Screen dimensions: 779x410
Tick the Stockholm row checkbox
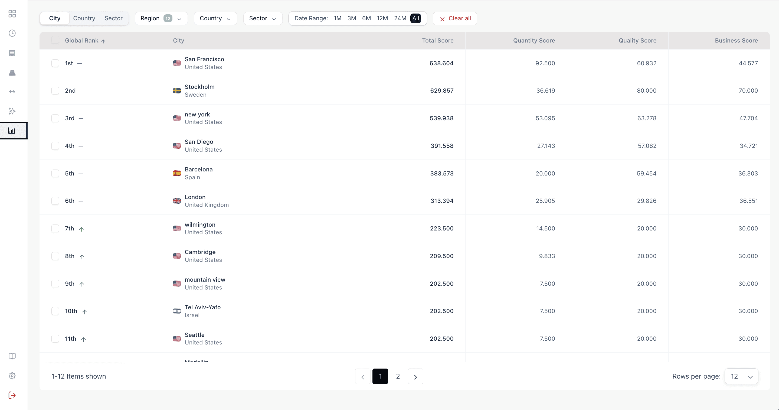coord(55,90)
